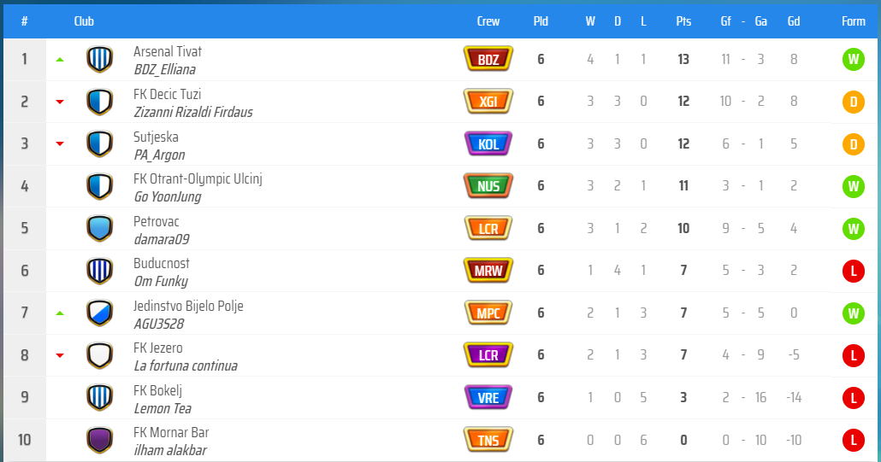Open Sutjeska club page link

click(156, 137)
